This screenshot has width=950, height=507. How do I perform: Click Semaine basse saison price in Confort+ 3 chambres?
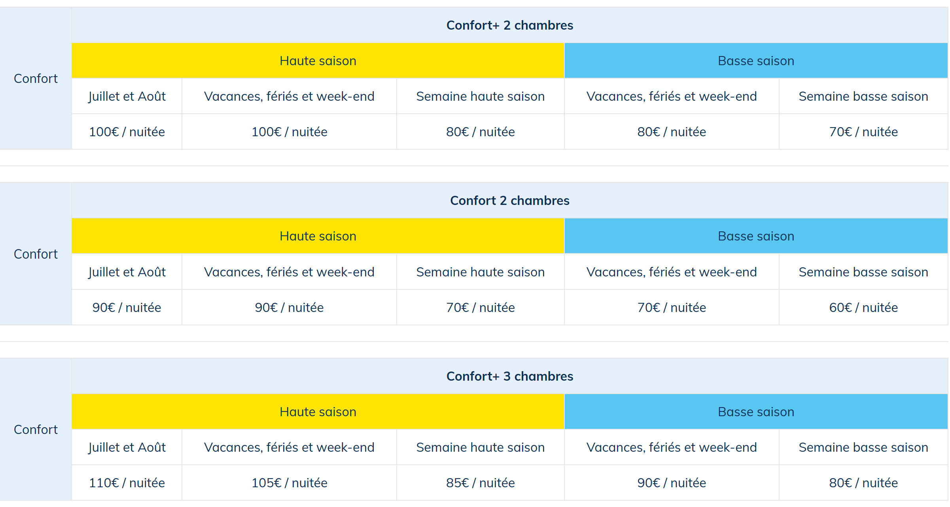(x=863, y=483)
